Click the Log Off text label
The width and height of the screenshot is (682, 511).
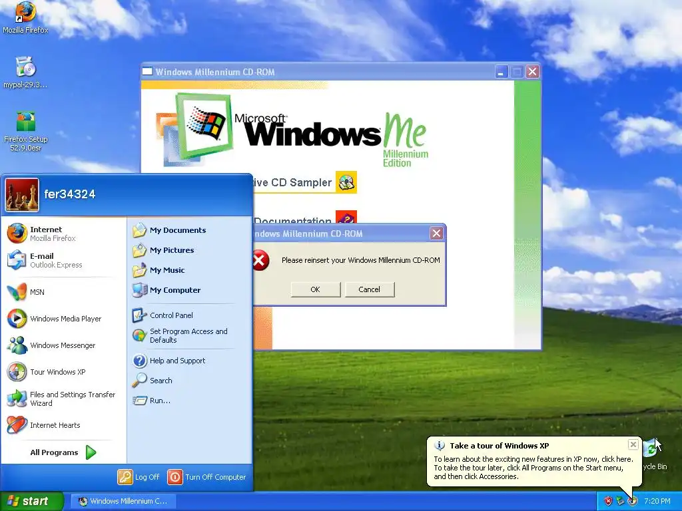point(147,477)
